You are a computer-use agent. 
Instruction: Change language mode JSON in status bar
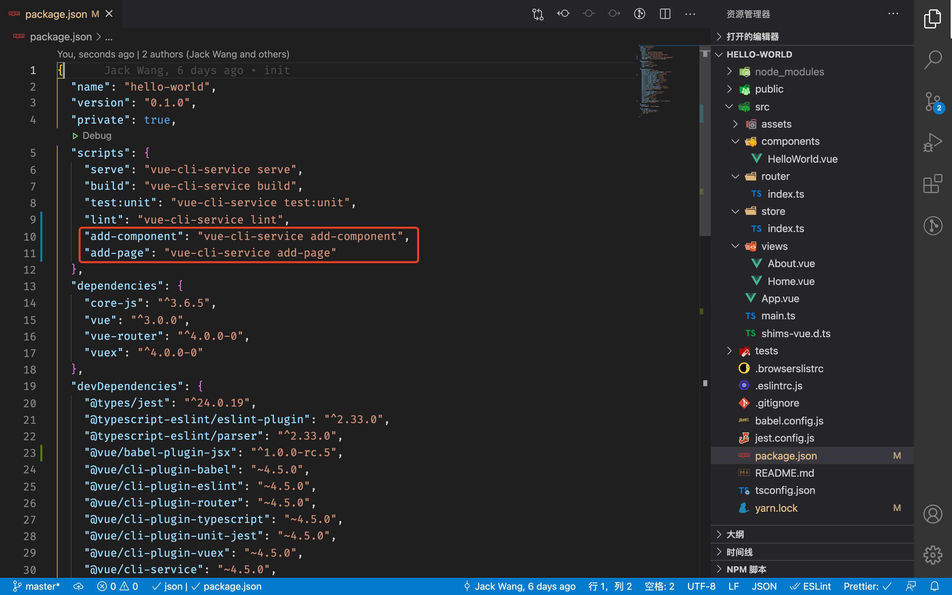(x=764, y=586)
